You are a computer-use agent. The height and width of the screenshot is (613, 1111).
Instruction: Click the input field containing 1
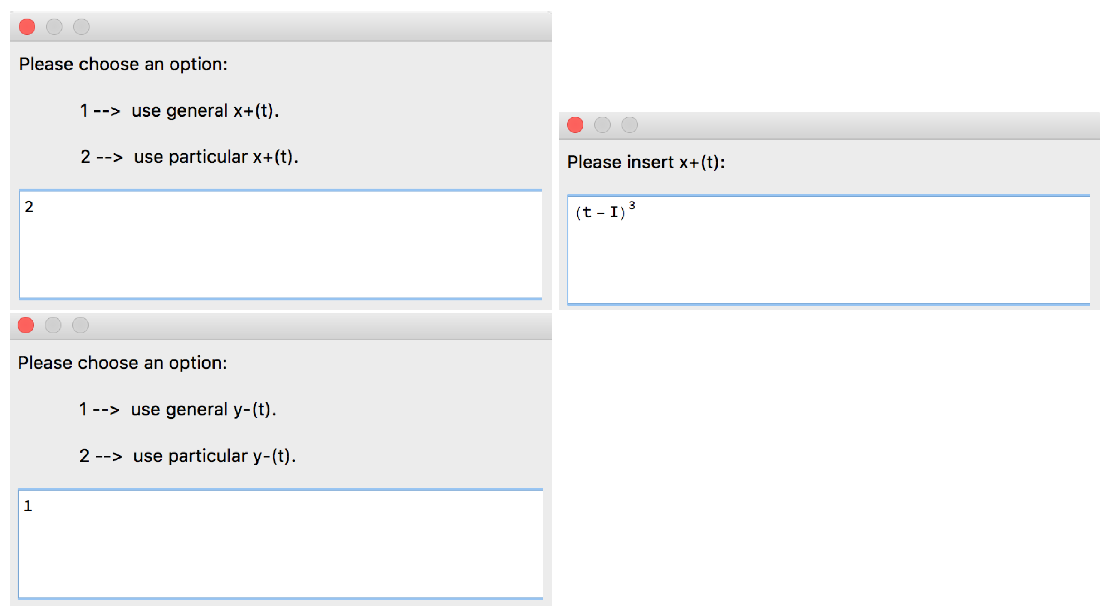pyautogui.click(x=280, y=543)
